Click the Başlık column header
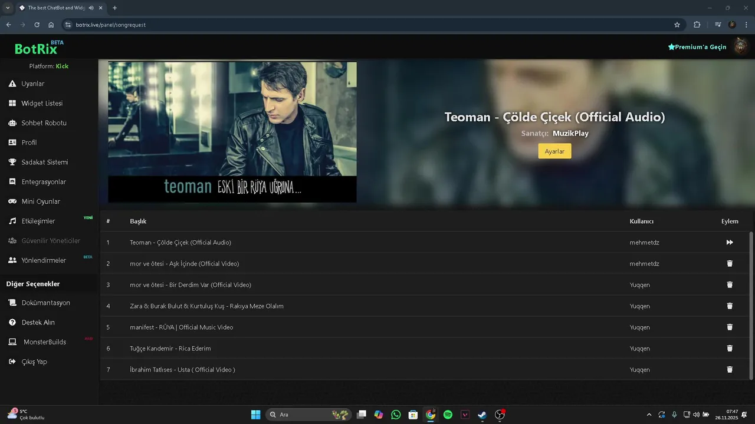This screenshot has width=755, height=424. (x=138, y=221)
